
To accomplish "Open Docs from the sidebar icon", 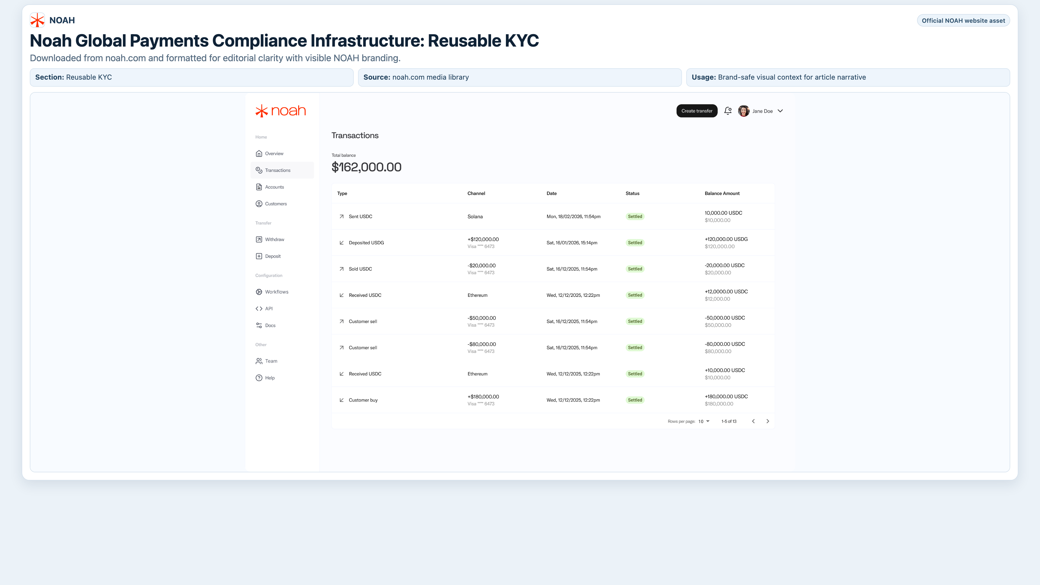I will (x=259, y=325).
